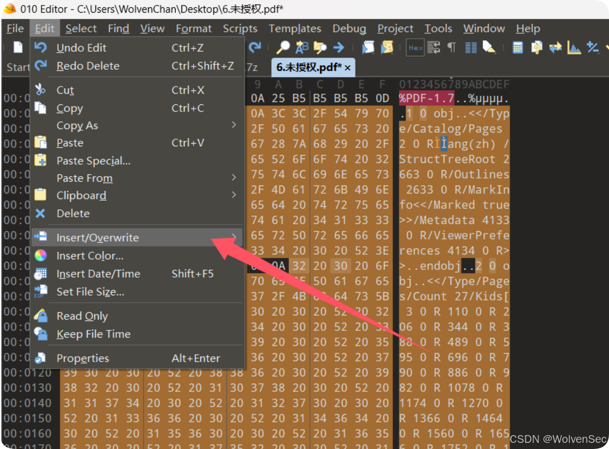Viewport: 609px width, 449px height.
Task: Open the View menu
Action: [152, 28]
